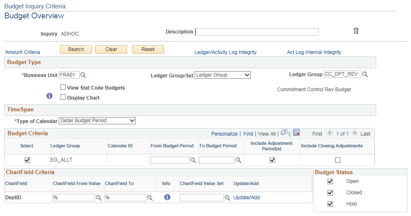The image size is (411, 216).
Task: Click the DeptID Info icon
Action: [167, 197]
